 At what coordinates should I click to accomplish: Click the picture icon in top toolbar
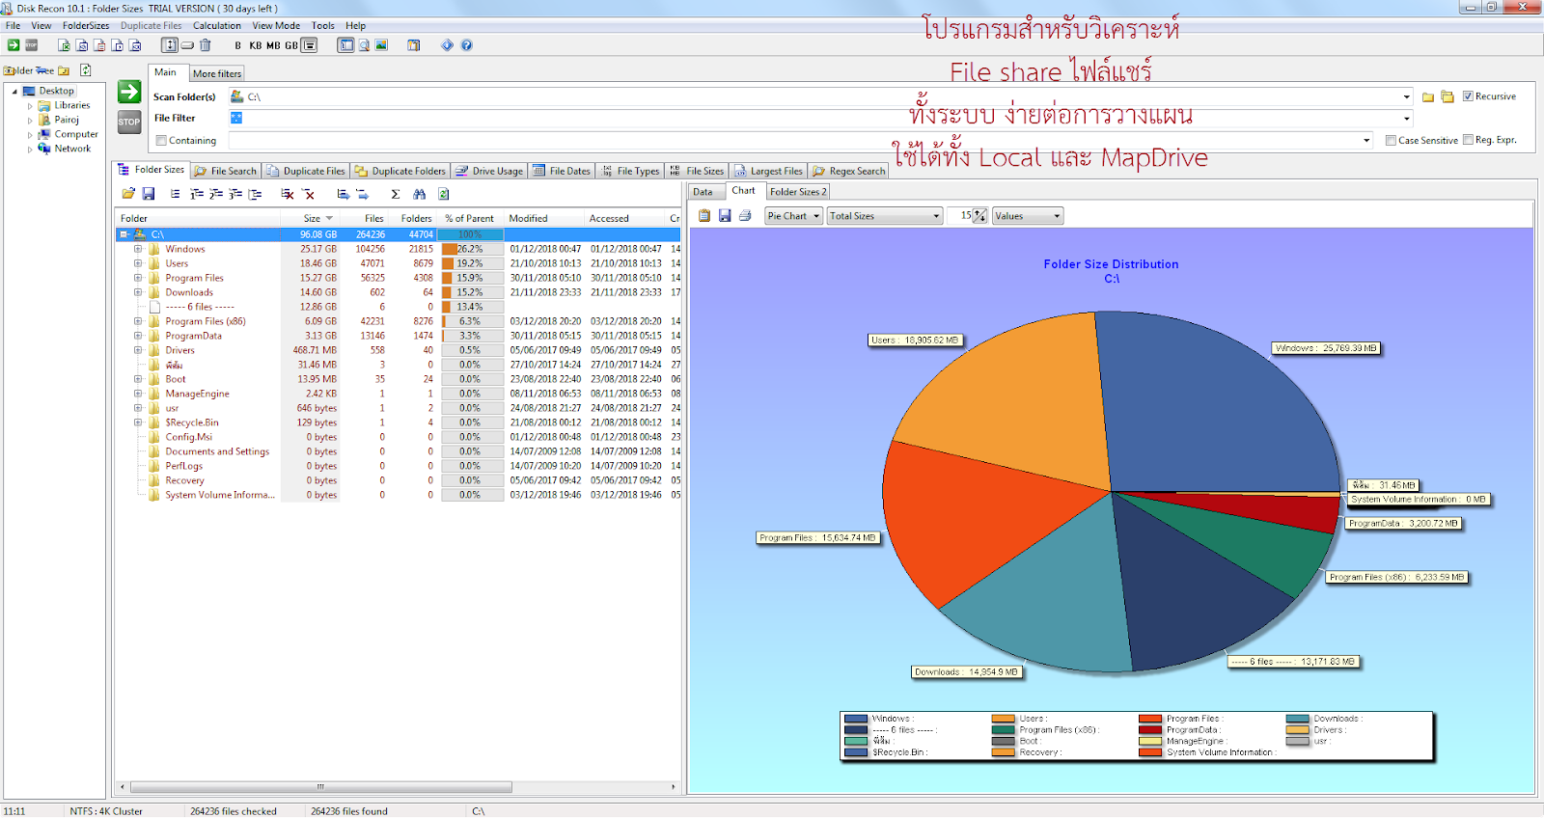(381, 45)
